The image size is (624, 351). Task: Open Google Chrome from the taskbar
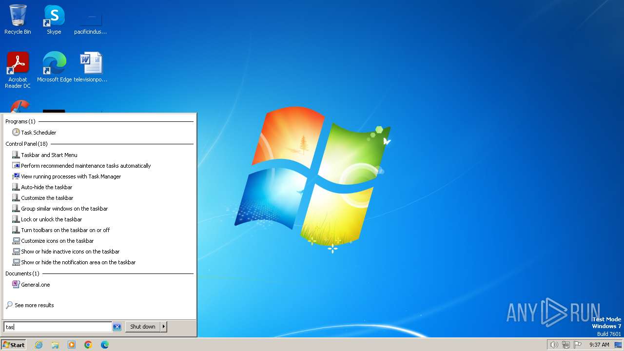tap(88, 345)
